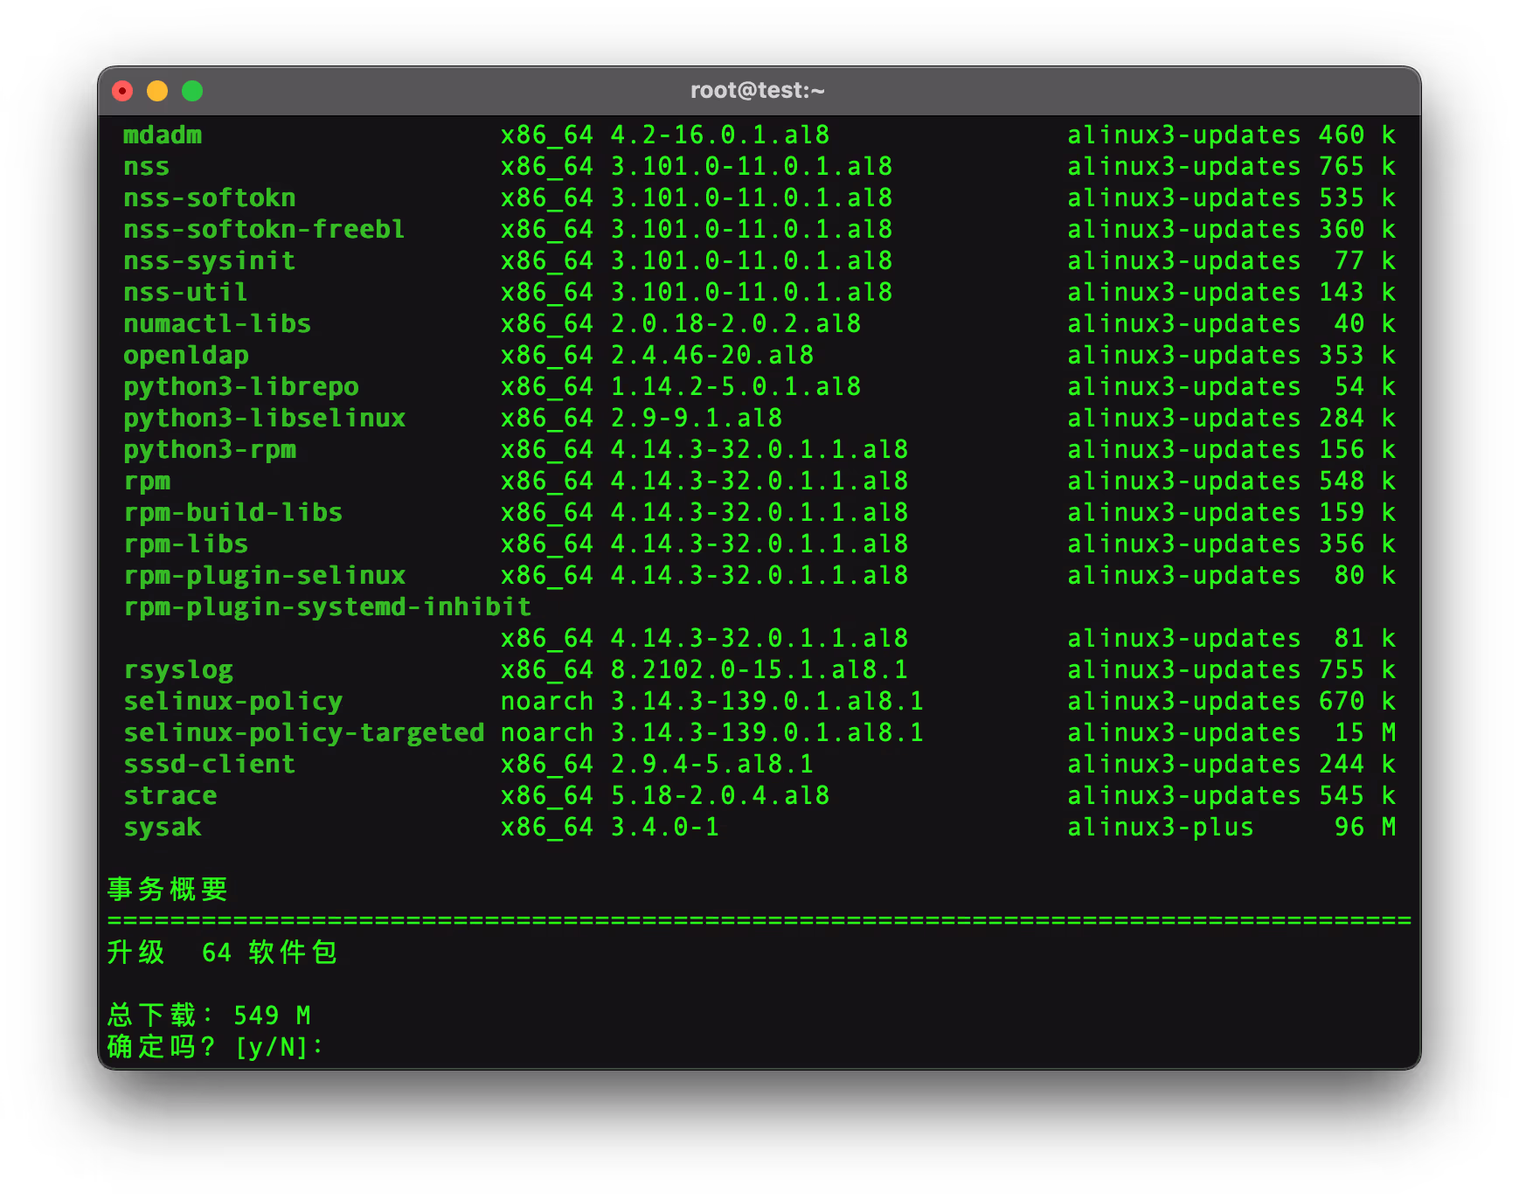
Task: Click the 总下载: 549 M line
Action: point(209,1015)
